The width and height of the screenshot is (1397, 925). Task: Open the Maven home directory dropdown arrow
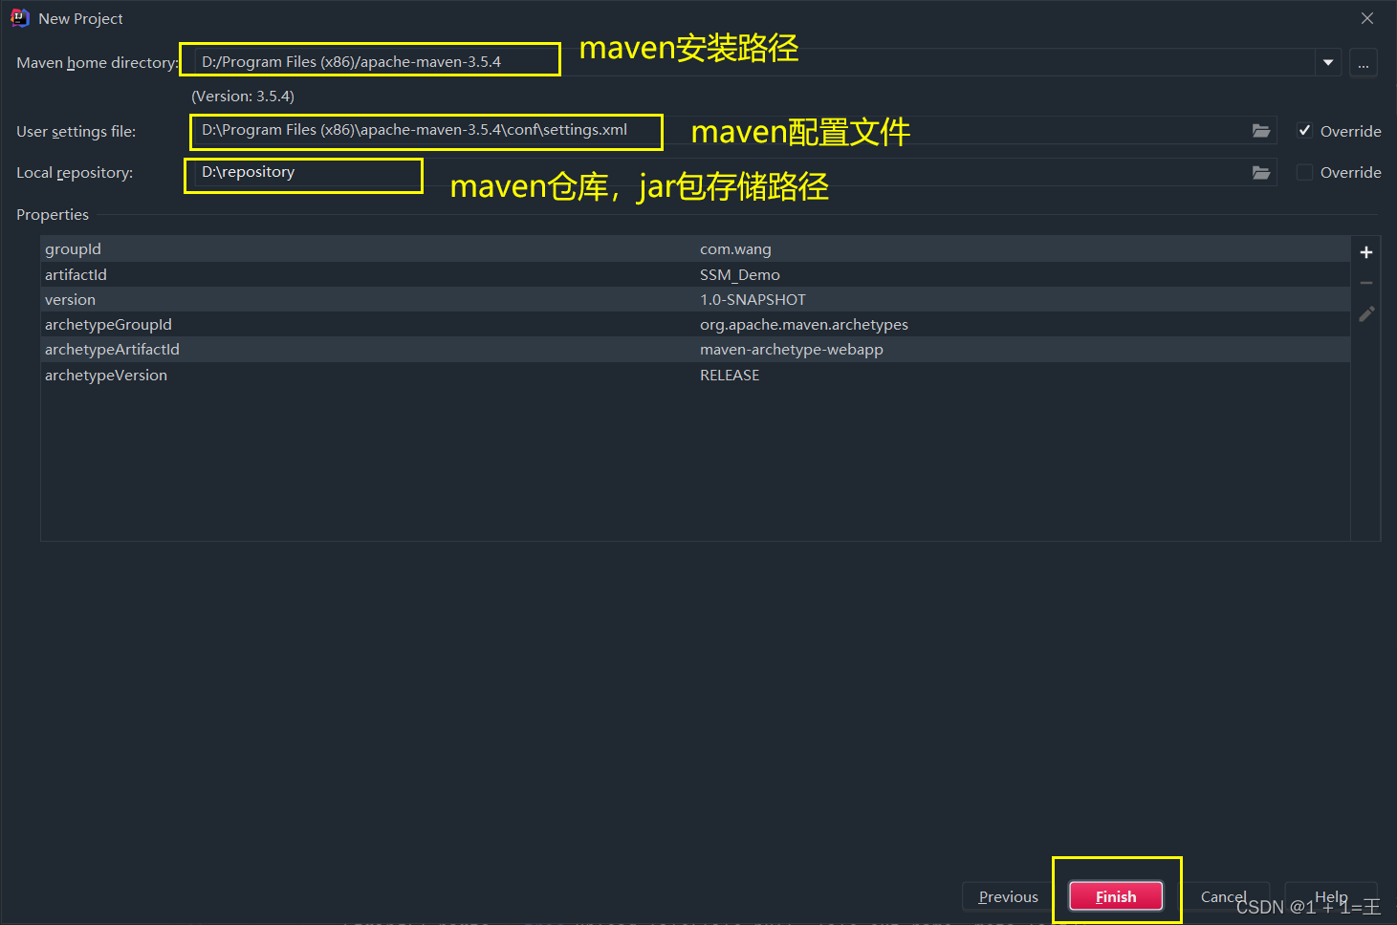coord(1328,62)
